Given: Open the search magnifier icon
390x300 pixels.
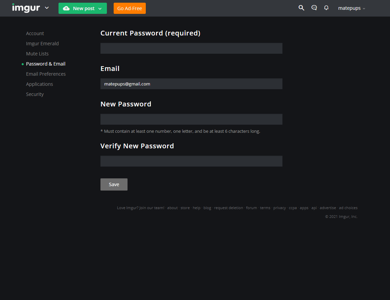Looking at the screenshot, I should pos(301,8).
